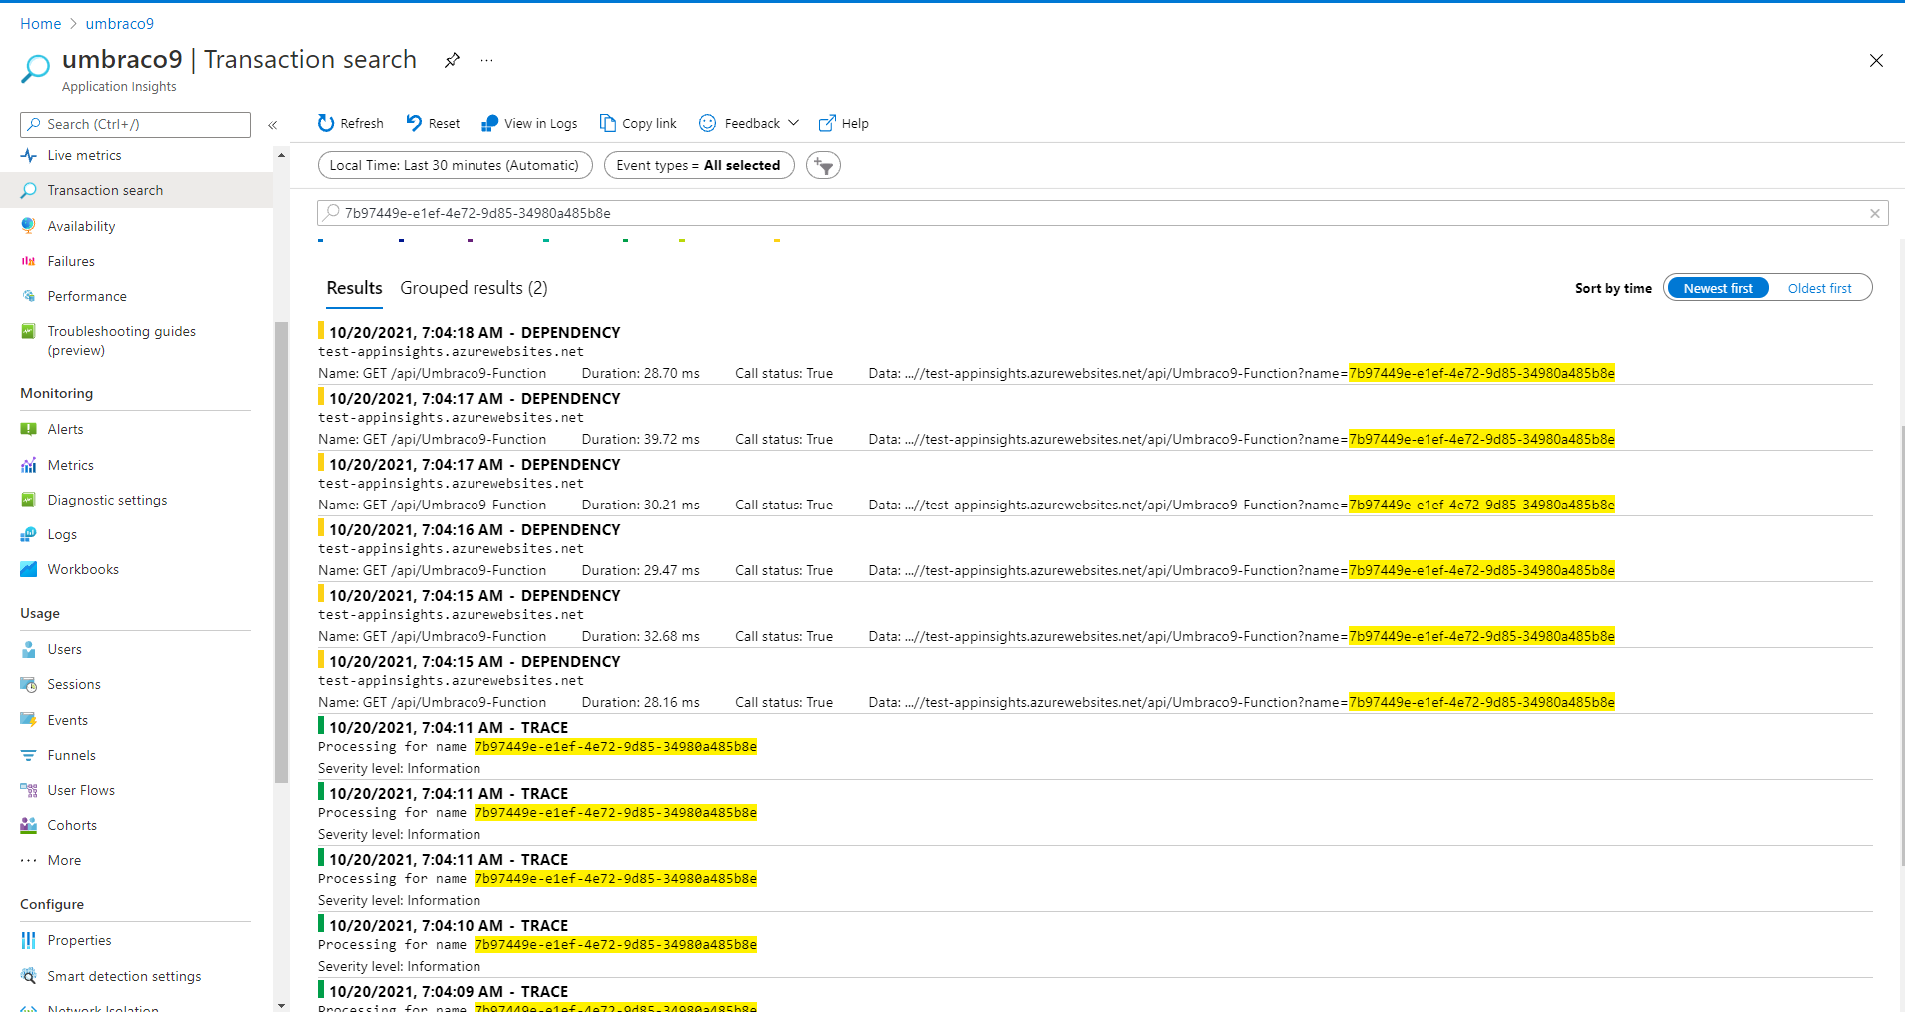Image resolution: width=1905 pixels, height=1012 pixels.
Task: Open the 7:04:10 AM TRACE result
Action: pos(1094,945)
